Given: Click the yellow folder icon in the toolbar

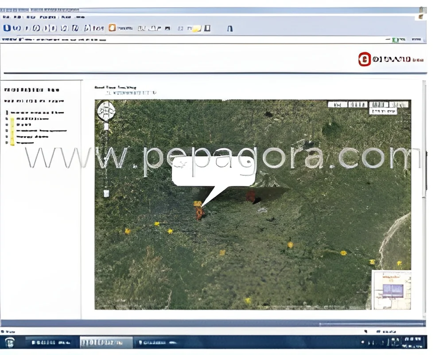Looking at the screenshot, I should pos(197,28).
